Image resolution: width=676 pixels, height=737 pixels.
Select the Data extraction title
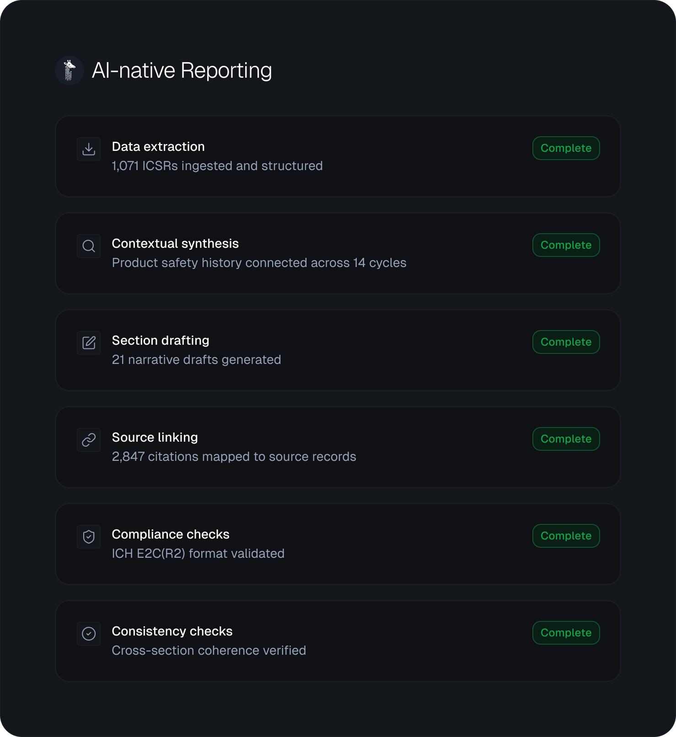point(158,147)
